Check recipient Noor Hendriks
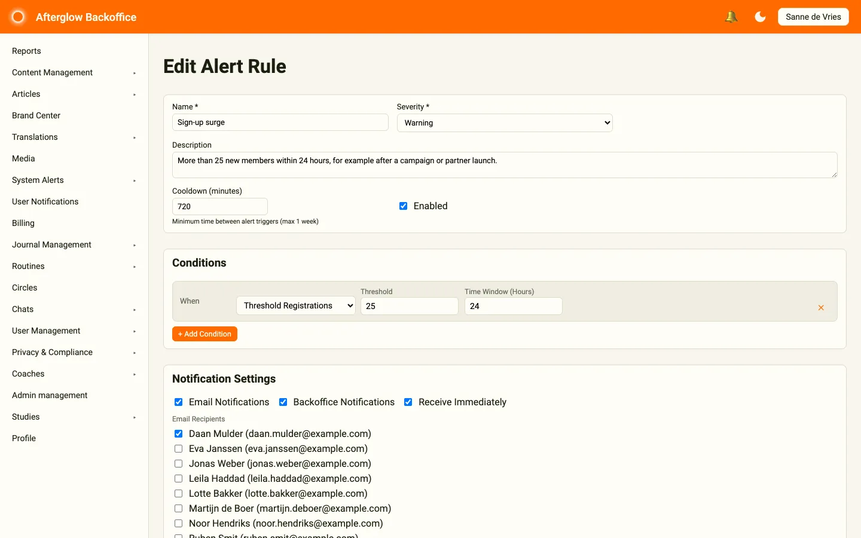Image resolution: width=861 pixels, height=538 pixels. pos(178,524)
